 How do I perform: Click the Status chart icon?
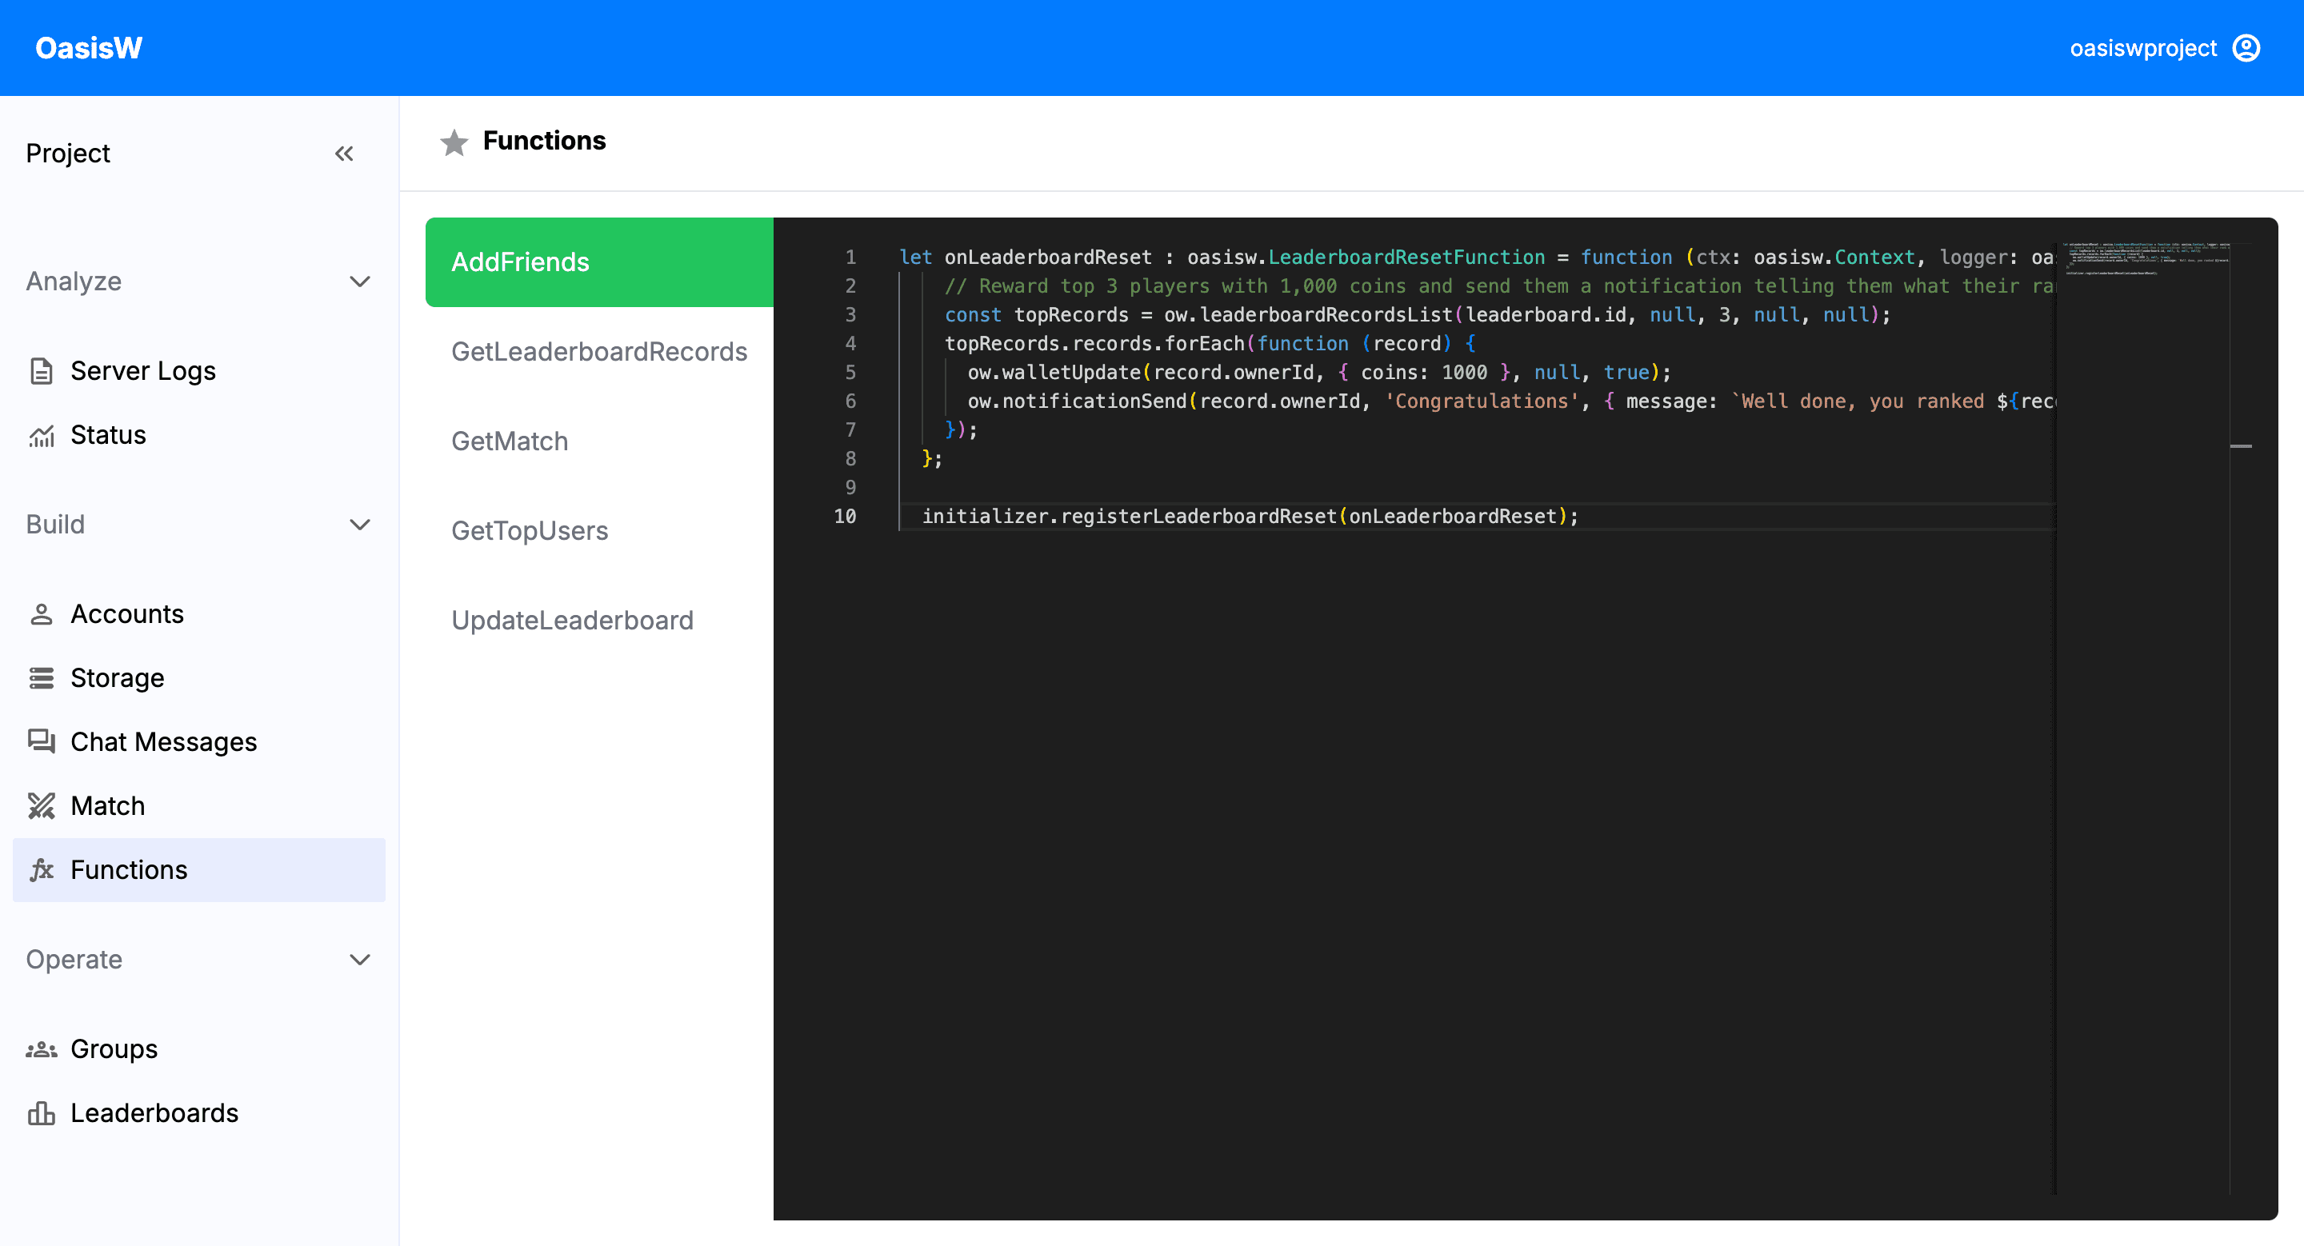(x=41, y=435)
